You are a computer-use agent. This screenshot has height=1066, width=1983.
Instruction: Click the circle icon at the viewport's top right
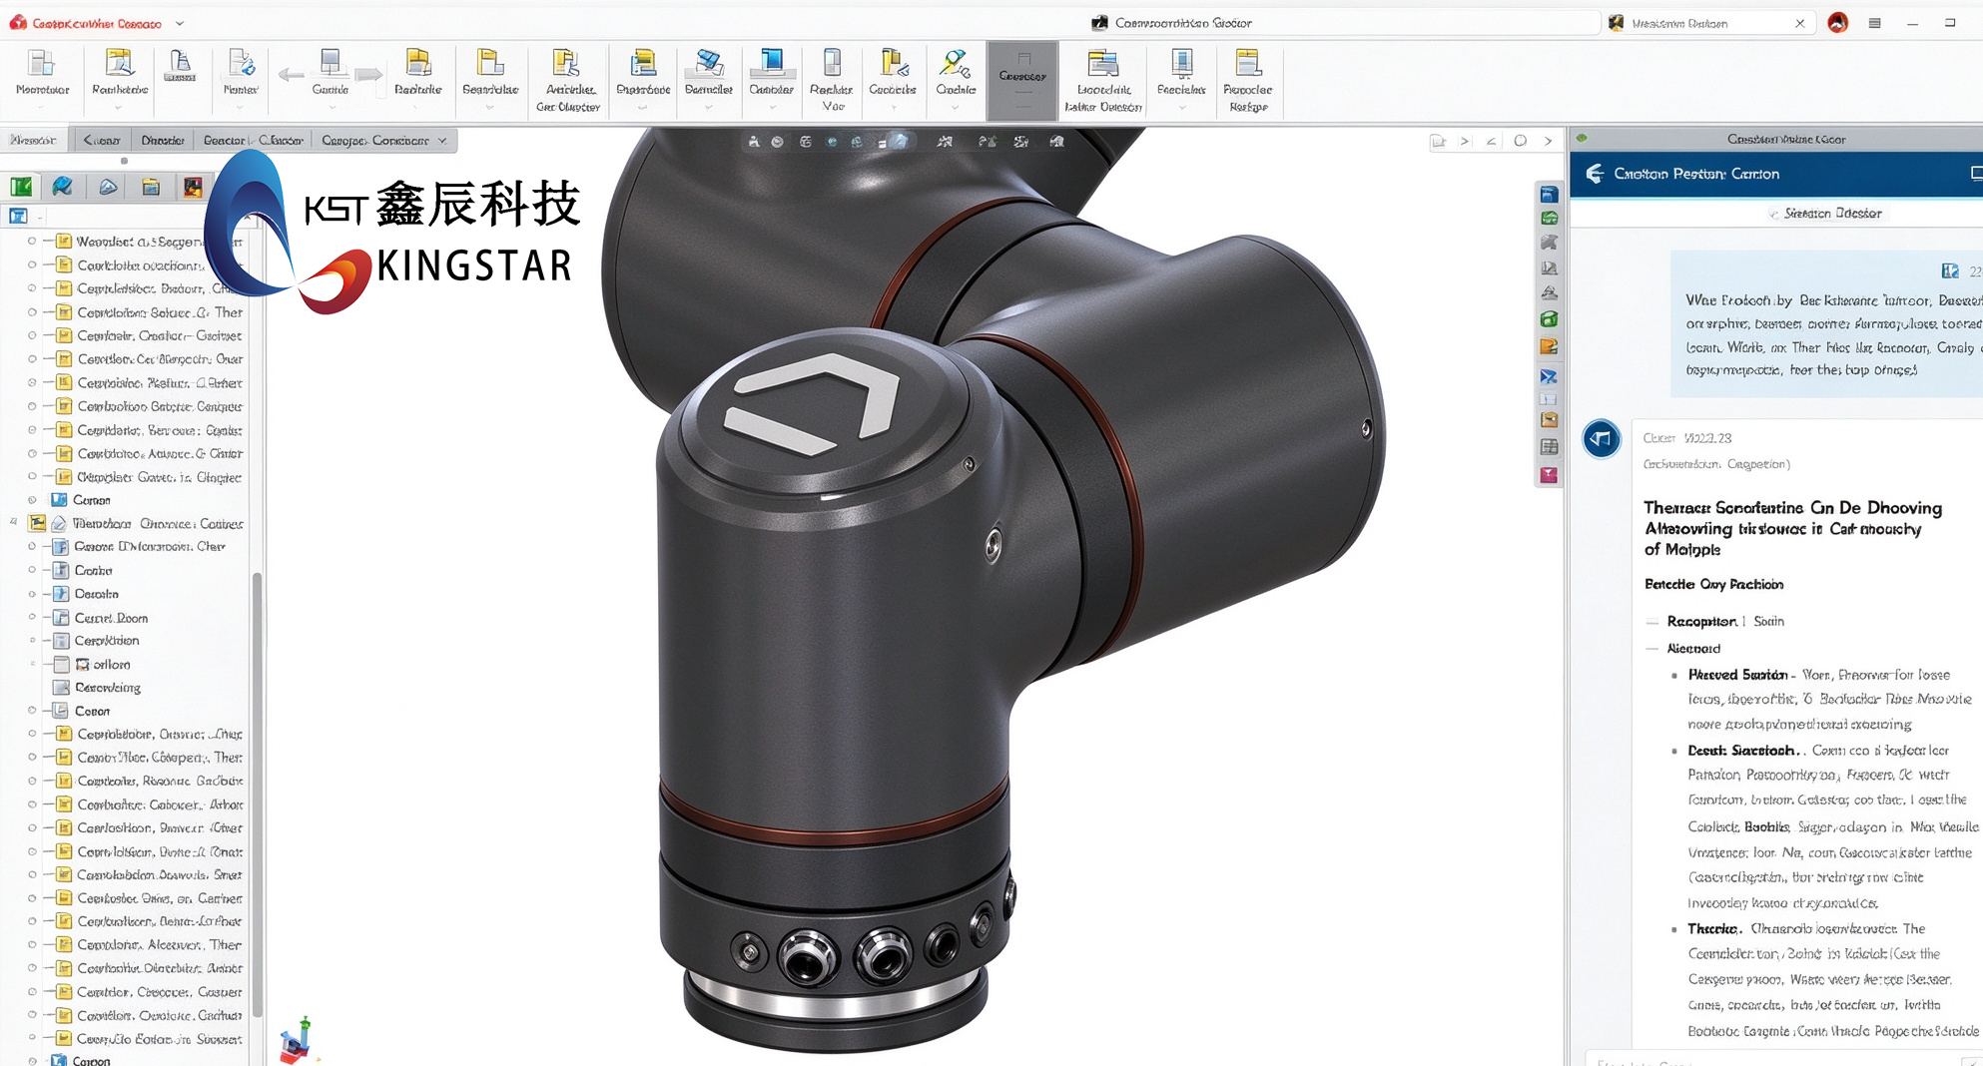(x=1520, y=141)
